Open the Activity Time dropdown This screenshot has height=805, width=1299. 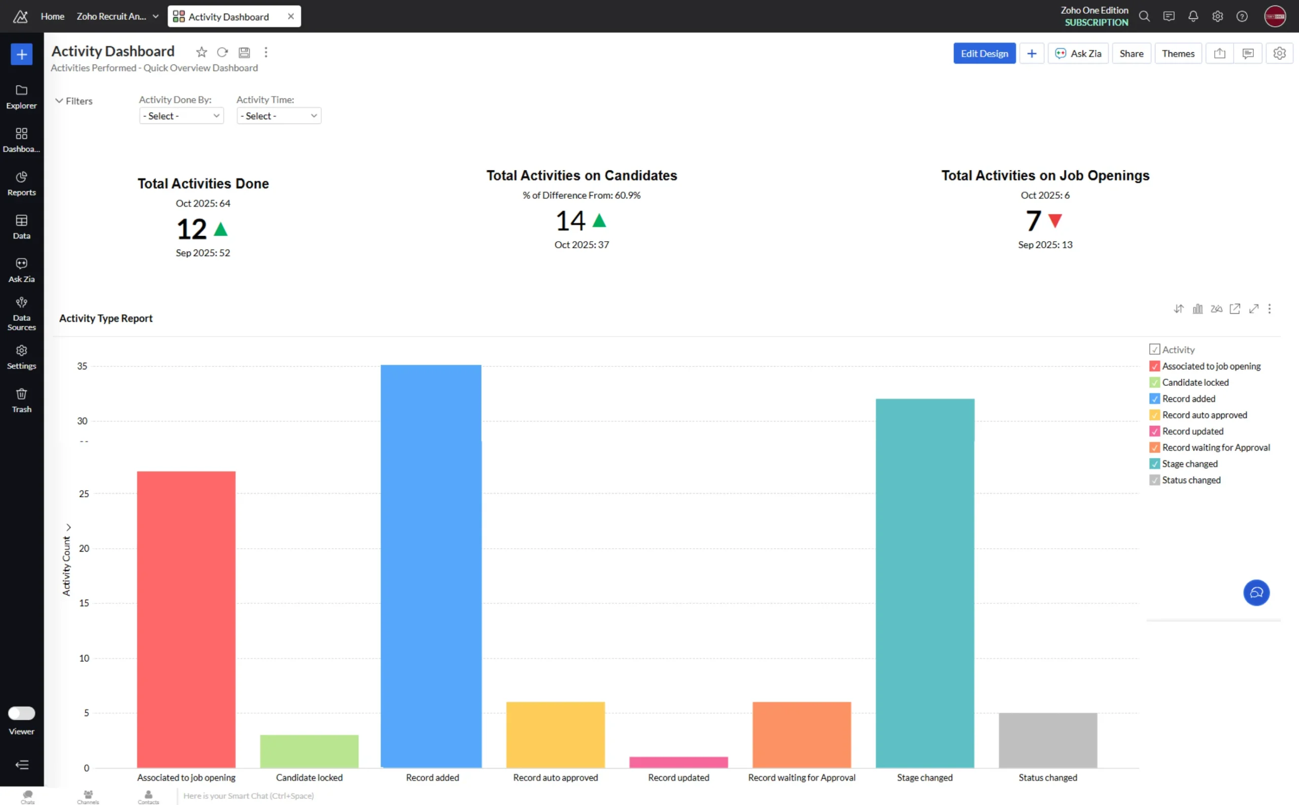click(x=278, y=115)
